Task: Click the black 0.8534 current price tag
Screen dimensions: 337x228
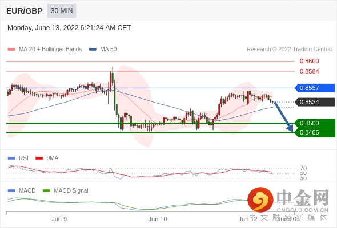Action: (x=315, y=102)
